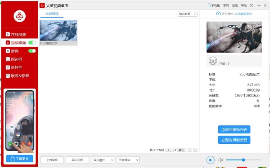
Task: Click the 添加到壁纸列表 button
Action: tap(234, 129)
